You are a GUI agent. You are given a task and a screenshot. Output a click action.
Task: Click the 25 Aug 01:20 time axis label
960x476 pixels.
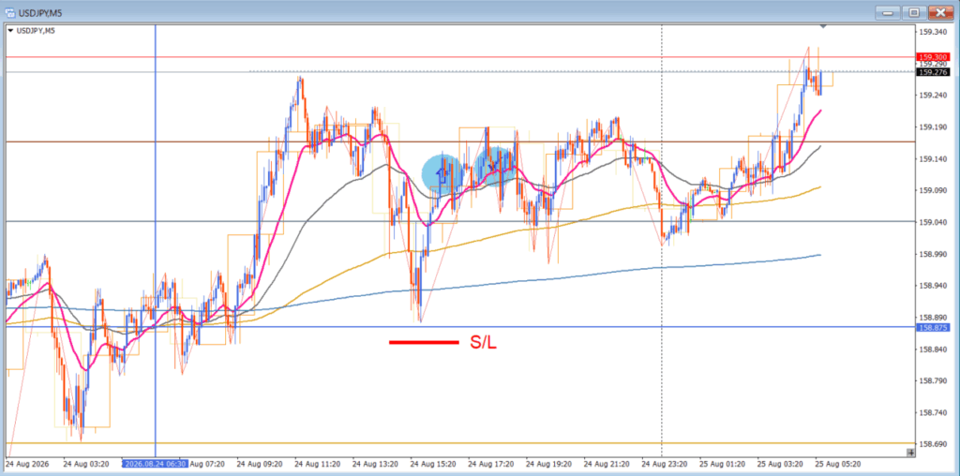coord(723,464)
